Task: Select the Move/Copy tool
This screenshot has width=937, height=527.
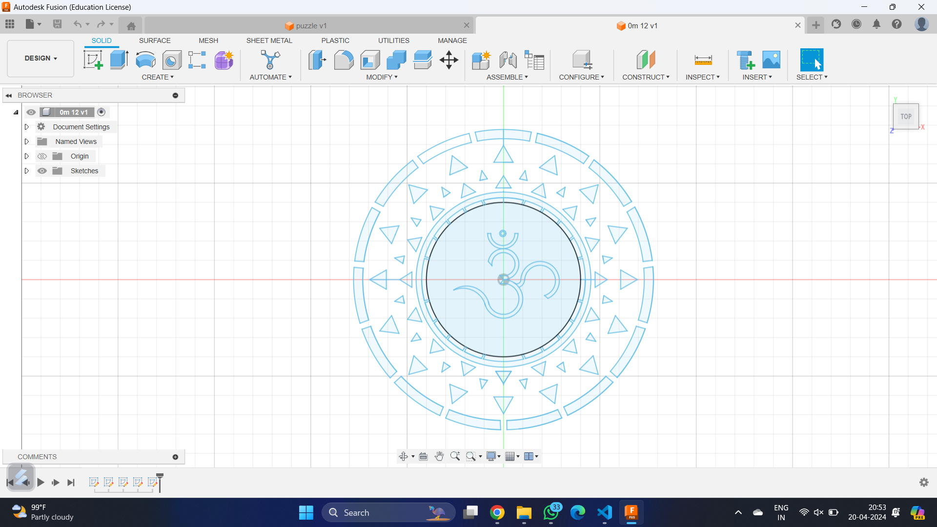Action: pos(449,60)
